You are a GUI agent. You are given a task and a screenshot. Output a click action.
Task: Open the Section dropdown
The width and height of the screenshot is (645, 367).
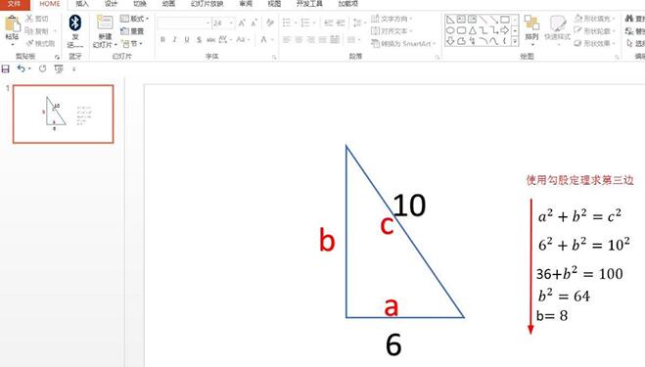point(132,43)
